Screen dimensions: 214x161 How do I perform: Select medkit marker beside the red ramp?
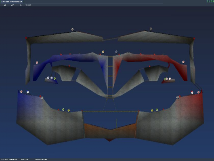point(183,62)
